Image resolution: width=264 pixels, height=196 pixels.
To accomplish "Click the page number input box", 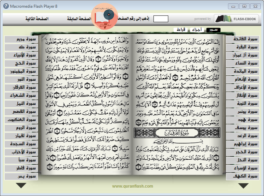I will [161, 19].
